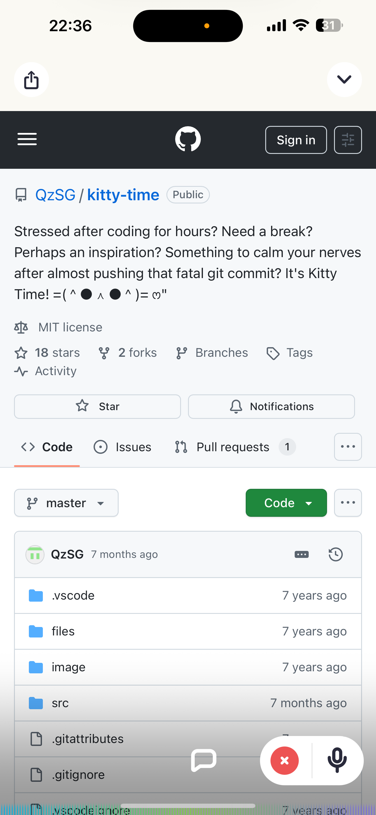Go to GitHub home via Octocat logo
Image resolution: width=376 pixels, height=815 pixels.
point(188,139)
